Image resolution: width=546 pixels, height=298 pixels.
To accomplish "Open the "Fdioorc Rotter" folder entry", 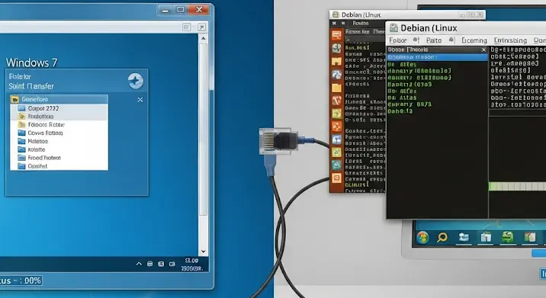I will 59,125.
